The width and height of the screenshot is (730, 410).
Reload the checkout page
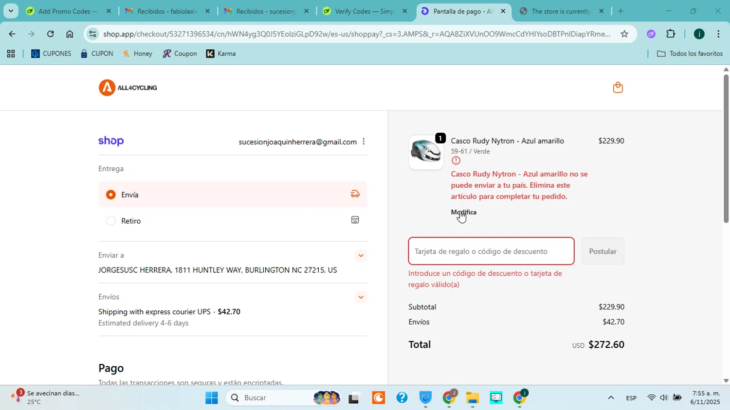tap(50, 34)
